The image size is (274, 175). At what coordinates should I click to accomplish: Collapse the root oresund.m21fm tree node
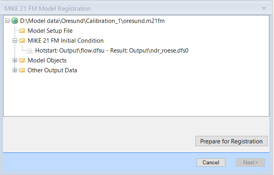(7, 21)
